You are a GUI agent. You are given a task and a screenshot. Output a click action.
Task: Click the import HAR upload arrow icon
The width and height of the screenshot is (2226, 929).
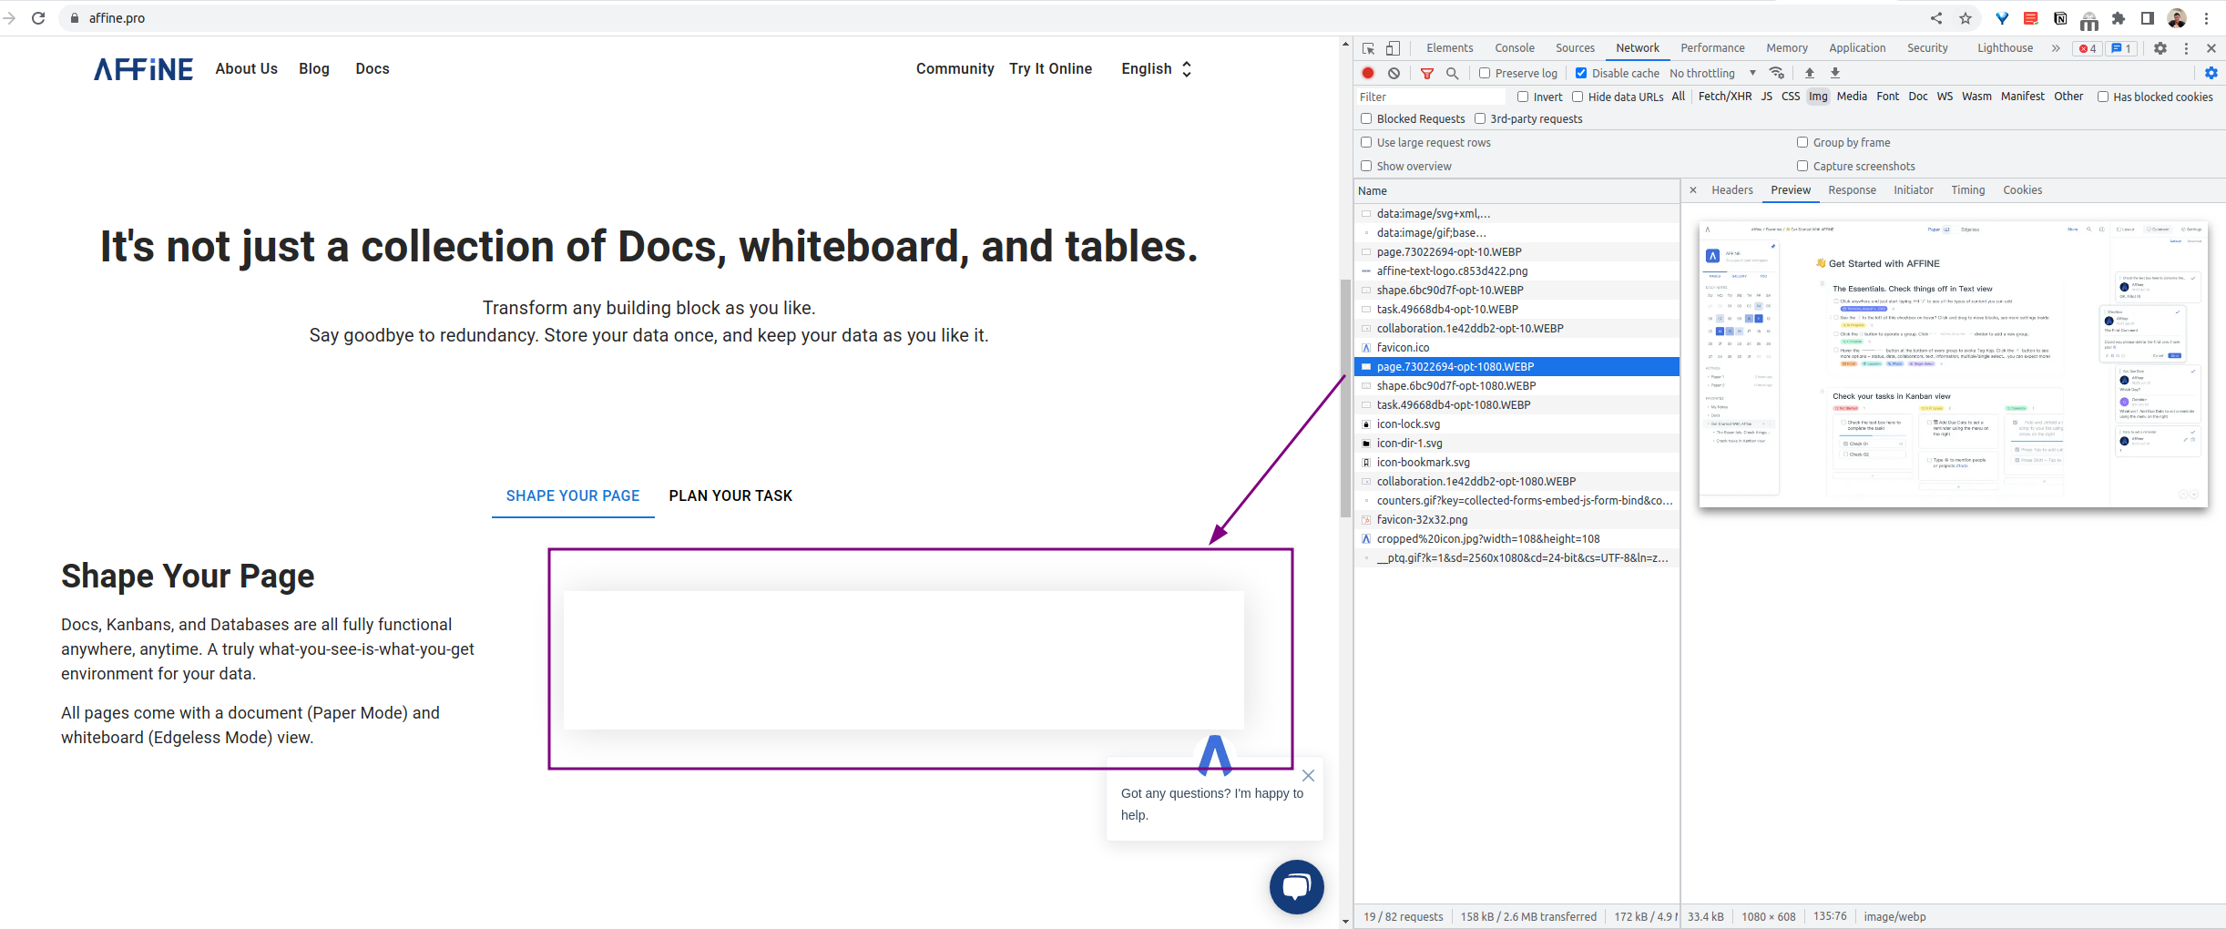1810,73
